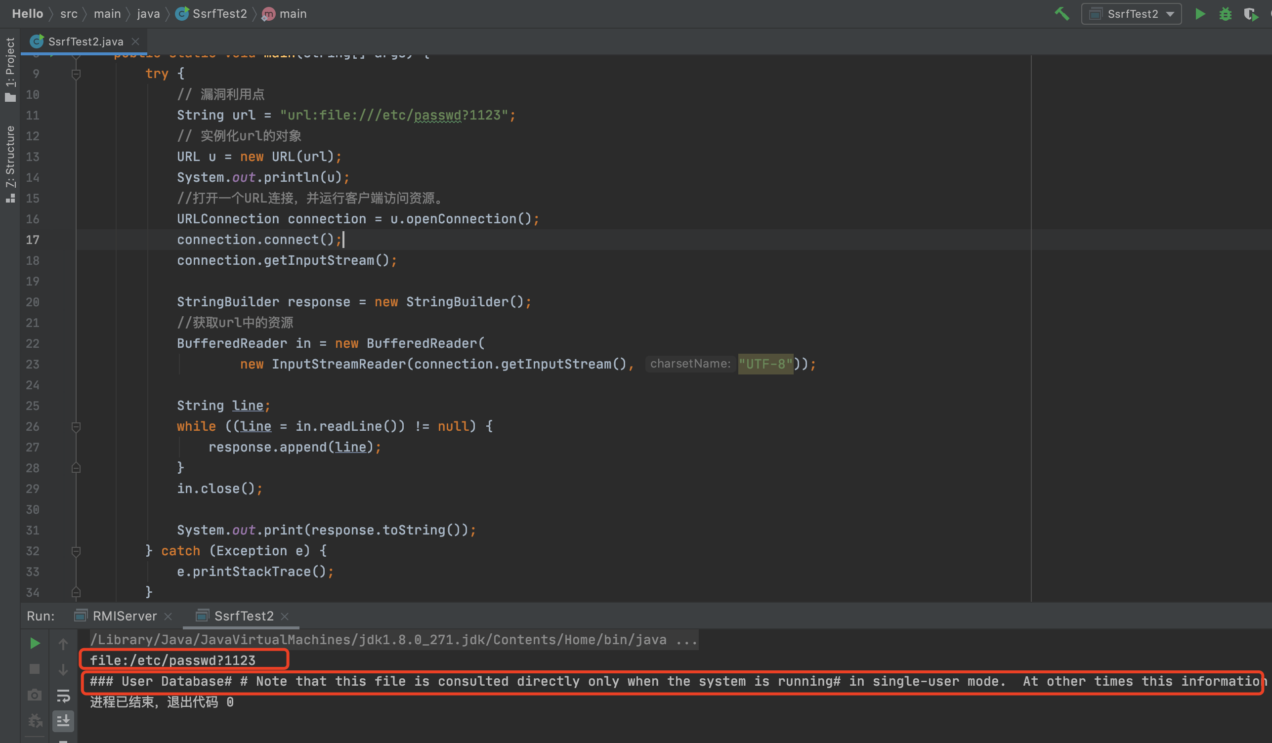Click fold end marker at line 34
The height and width of the screenshot is (743, 1272).
click(x=76, y=592)
